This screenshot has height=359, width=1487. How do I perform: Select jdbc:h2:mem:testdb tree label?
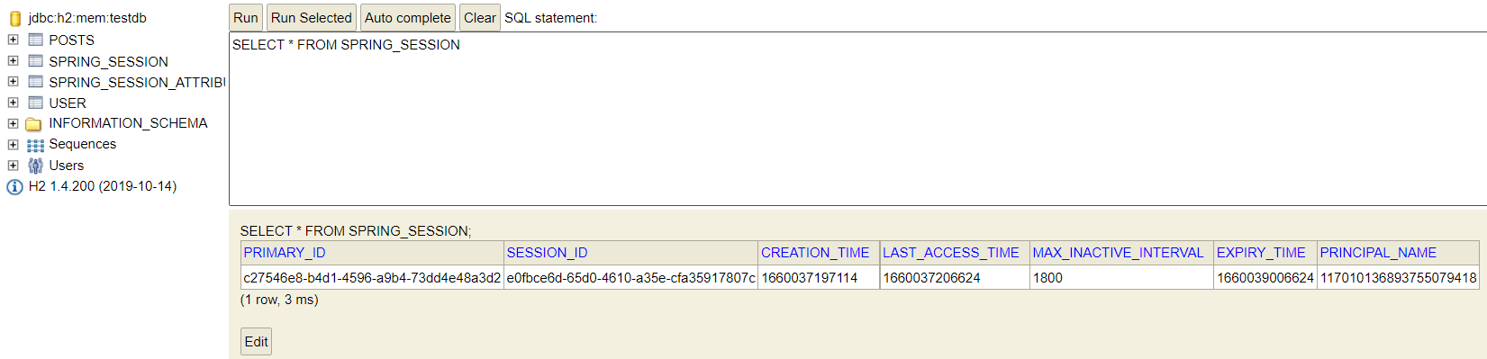click(x=87, y=18)
